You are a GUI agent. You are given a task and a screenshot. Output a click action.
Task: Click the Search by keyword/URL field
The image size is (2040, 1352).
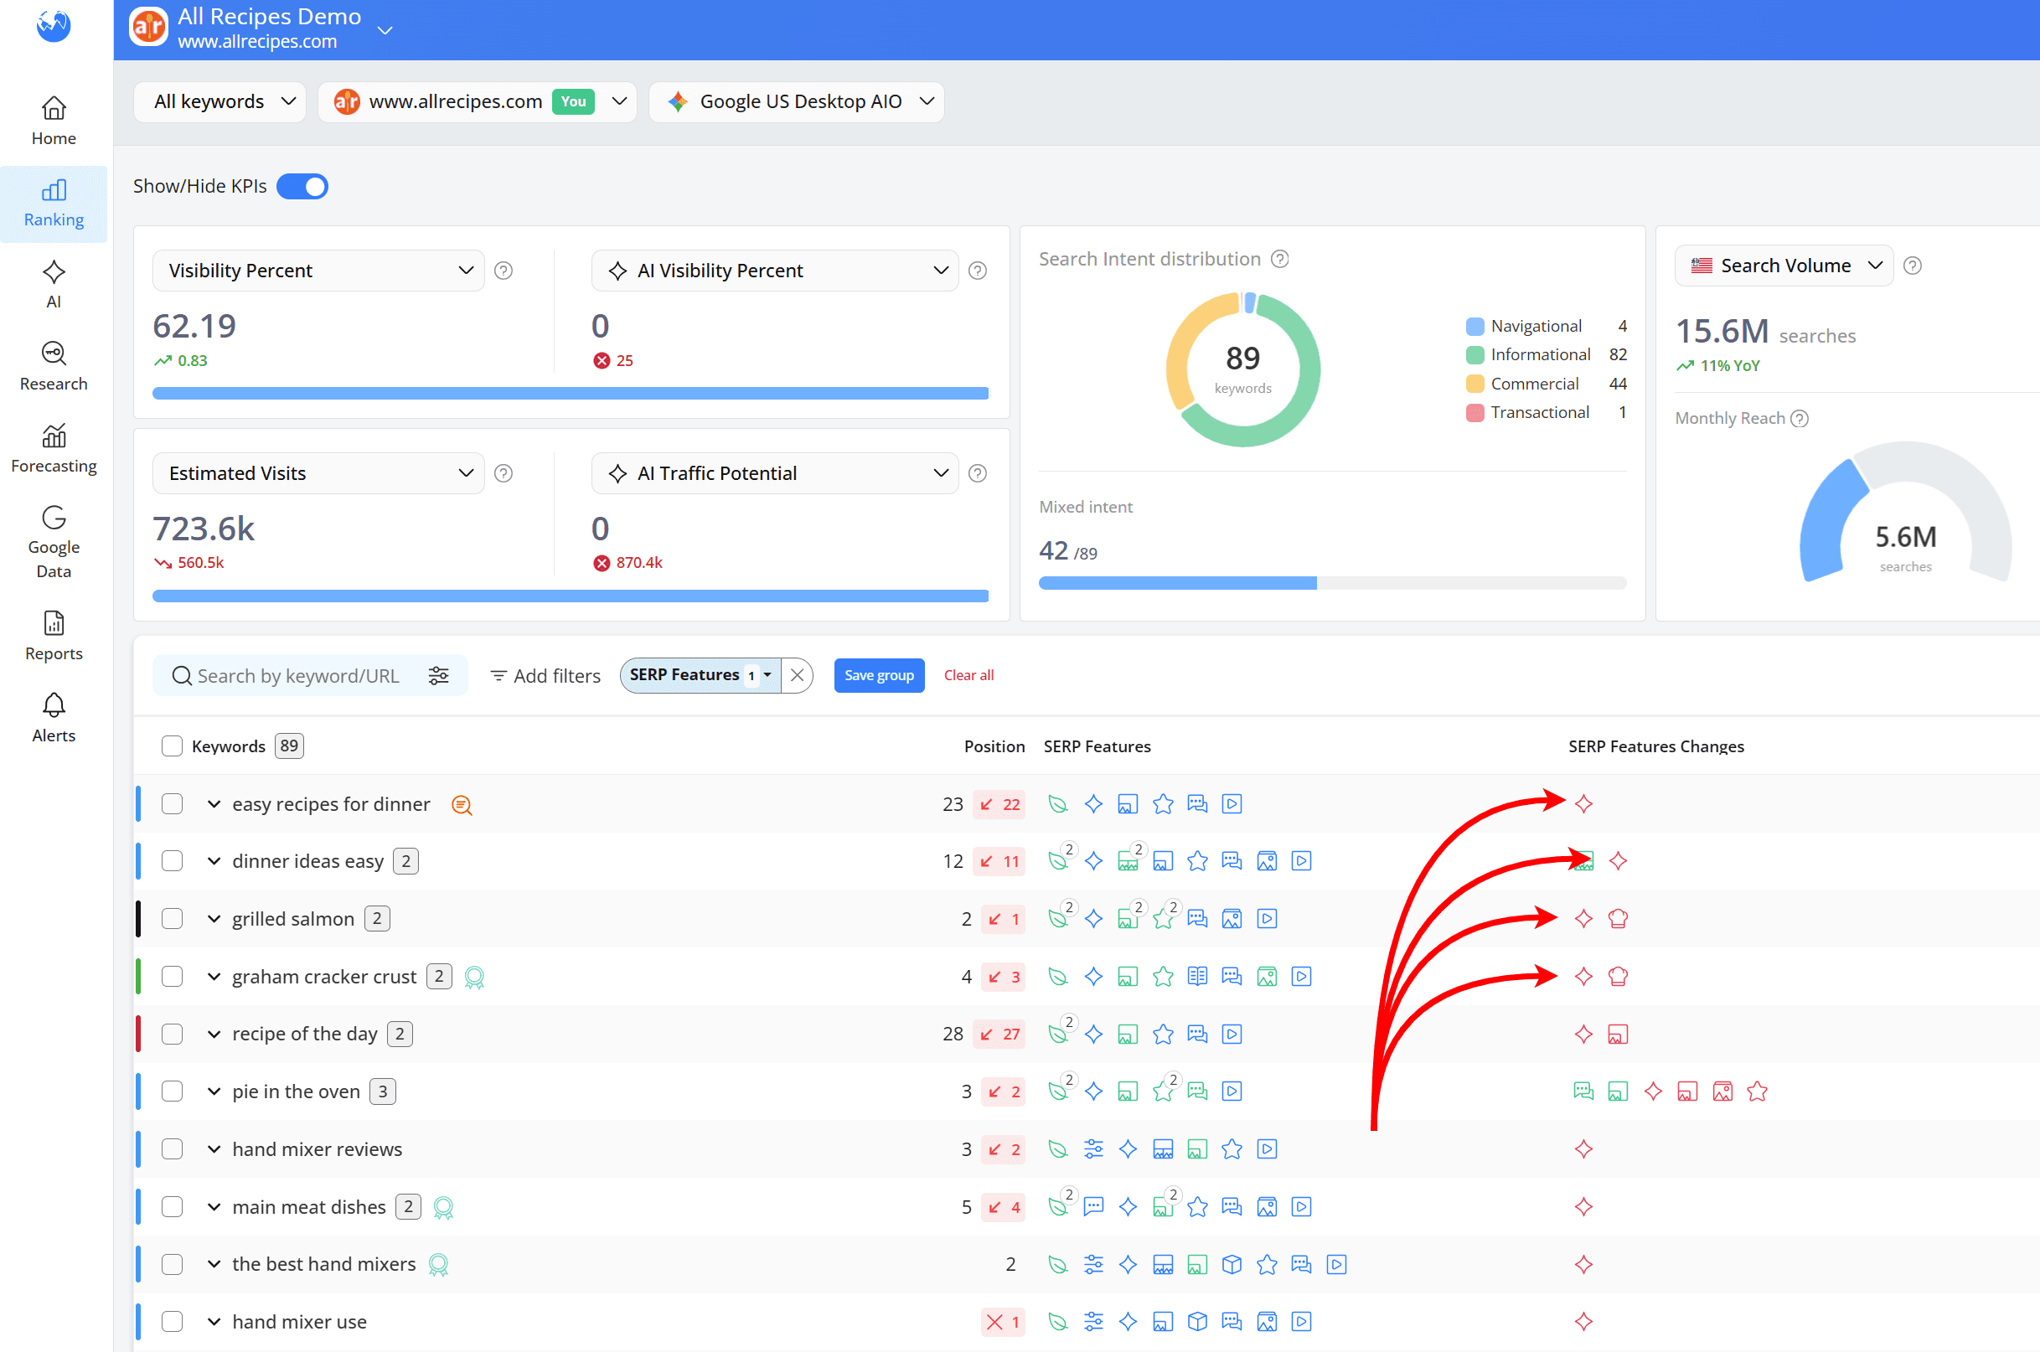coord(298,676)
